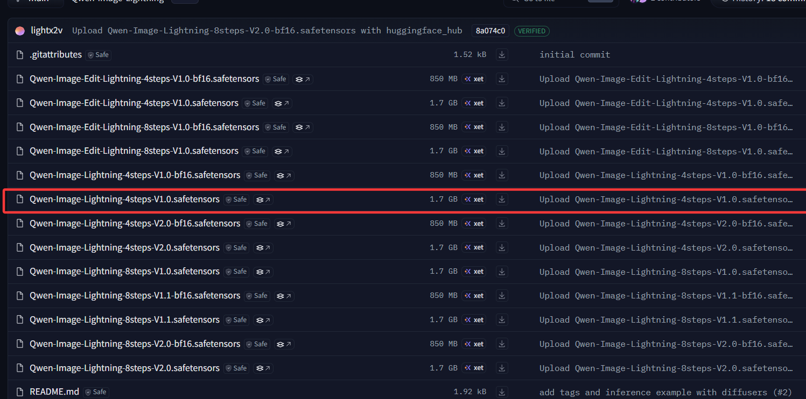Download Qwen-Image-Lightning-4steps-V2.0-bf16.safetensors
This screenshot has height=399, width=806.
pos(502,224)
